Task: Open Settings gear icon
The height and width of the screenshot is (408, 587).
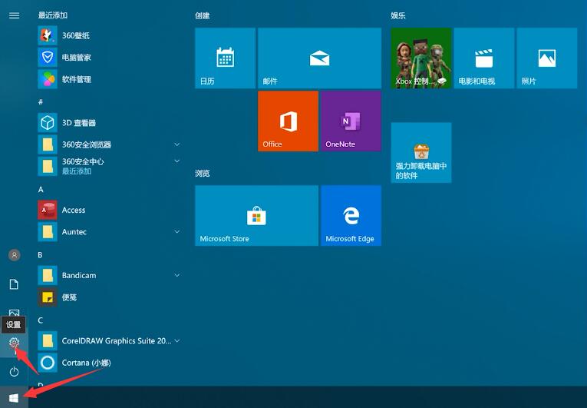Action: point(15,343)
